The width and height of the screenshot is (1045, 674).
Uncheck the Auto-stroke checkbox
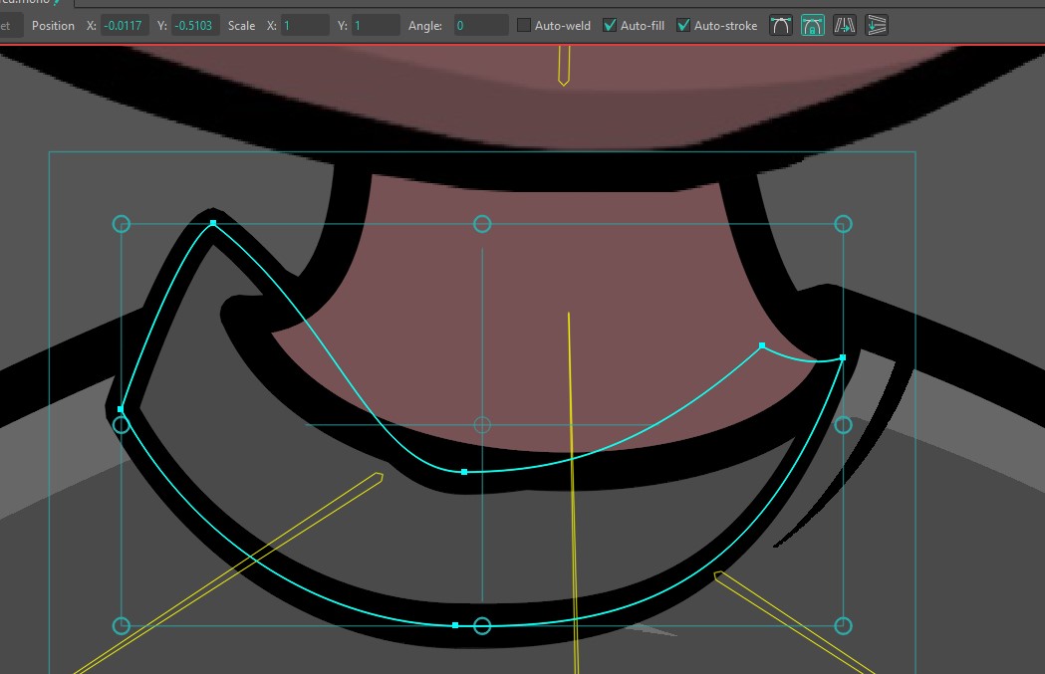[683, 25]
